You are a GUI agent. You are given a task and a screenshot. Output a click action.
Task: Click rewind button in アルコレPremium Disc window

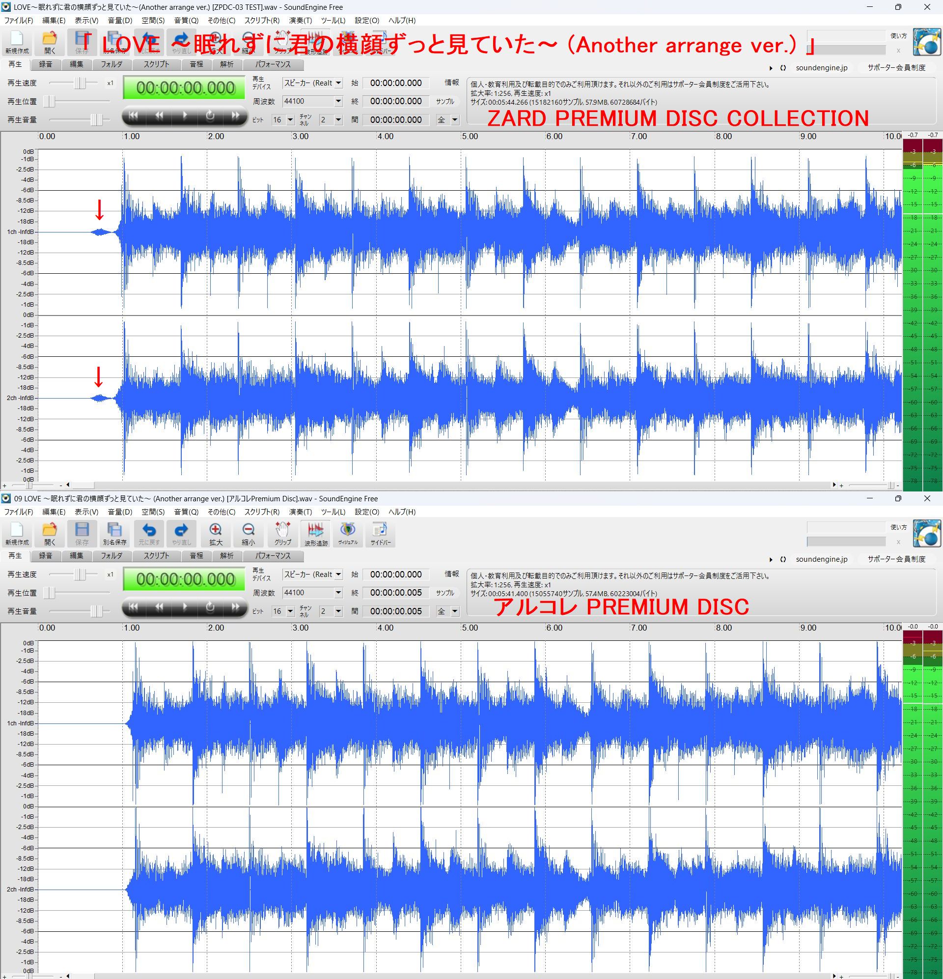[159, 607]
